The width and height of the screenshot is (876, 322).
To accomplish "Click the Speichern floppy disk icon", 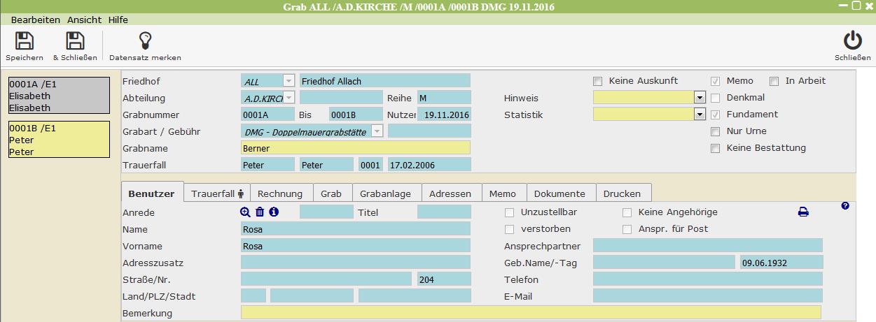I will tap(25, 41).
